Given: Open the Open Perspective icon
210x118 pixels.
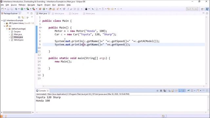Looking at the screenshot, I should 202,9.
